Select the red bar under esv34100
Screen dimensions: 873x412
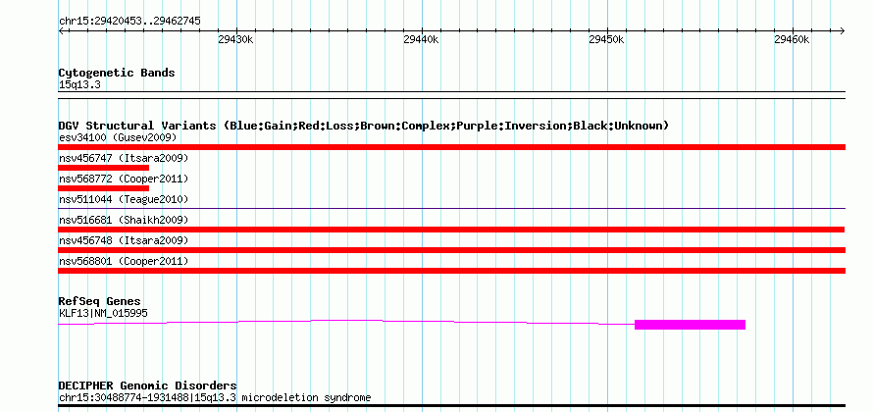(x=451, y=147)
